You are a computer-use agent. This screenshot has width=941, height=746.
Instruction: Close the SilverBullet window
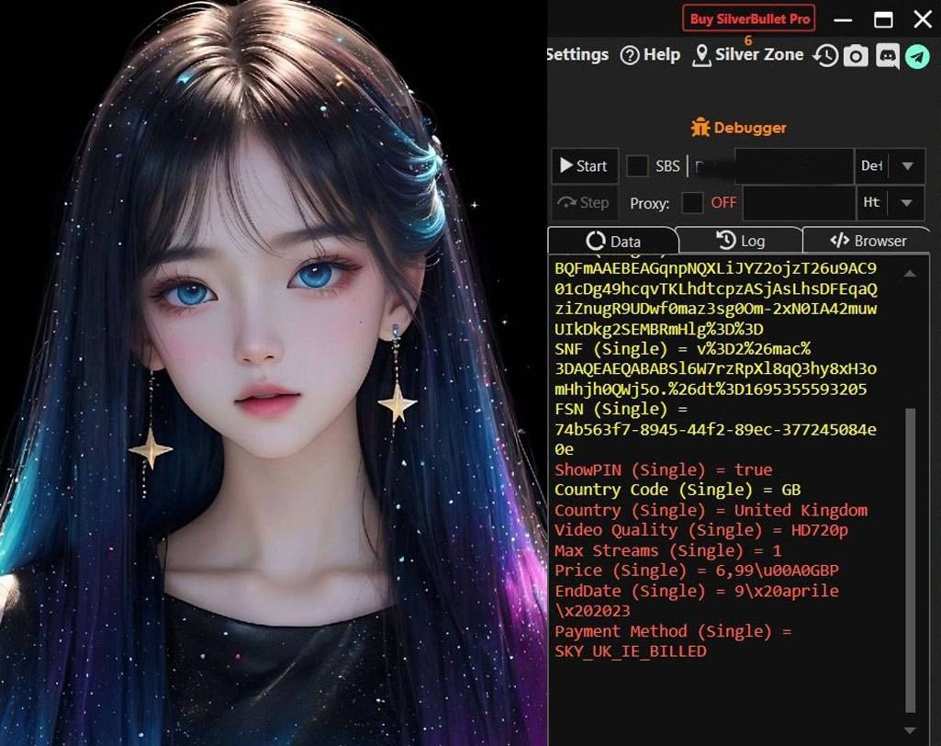(923, 20)
